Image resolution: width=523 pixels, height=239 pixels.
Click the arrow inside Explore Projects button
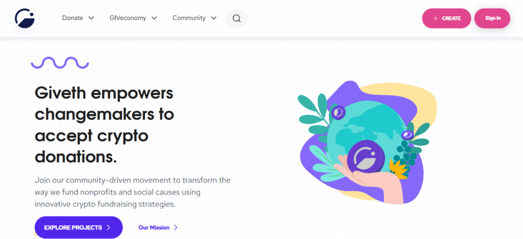[x=108, y=228]
